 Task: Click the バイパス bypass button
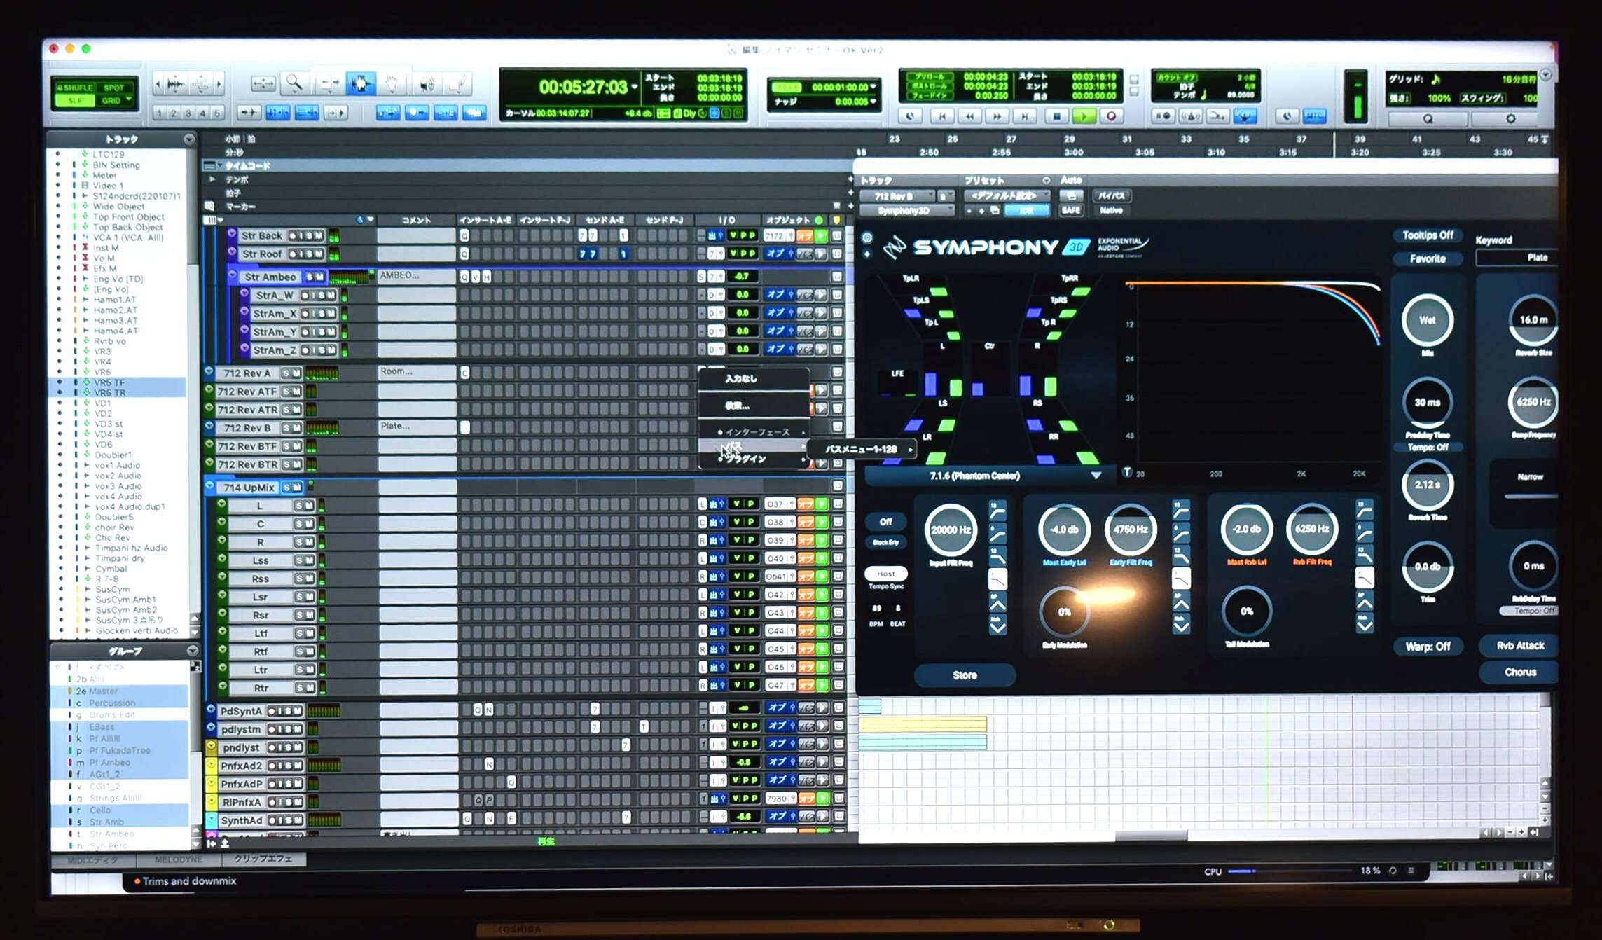coord(1112,195)
